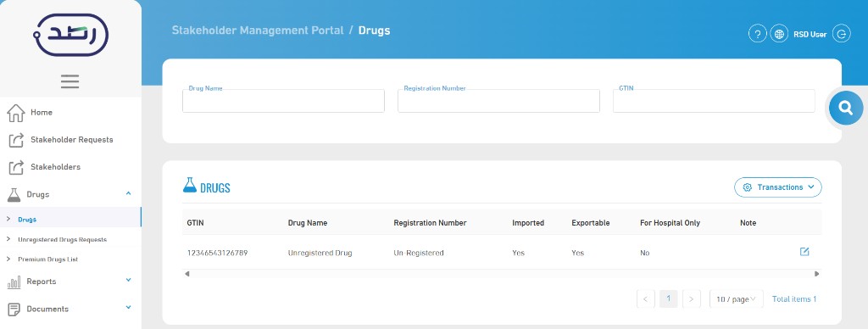
Task: Click the Drugs breadcrumb title
Action: point(374,31)
